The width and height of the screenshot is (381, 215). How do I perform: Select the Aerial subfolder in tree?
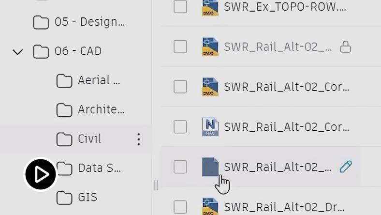point(88,80)
